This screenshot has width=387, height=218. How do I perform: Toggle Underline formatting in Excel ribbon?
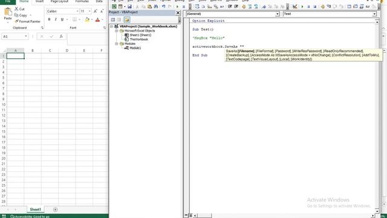point(62,19)
